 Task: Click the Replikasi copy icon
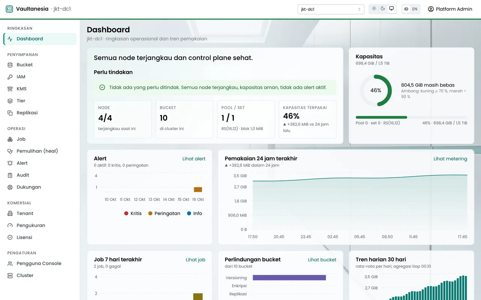(x=10, y=113)
